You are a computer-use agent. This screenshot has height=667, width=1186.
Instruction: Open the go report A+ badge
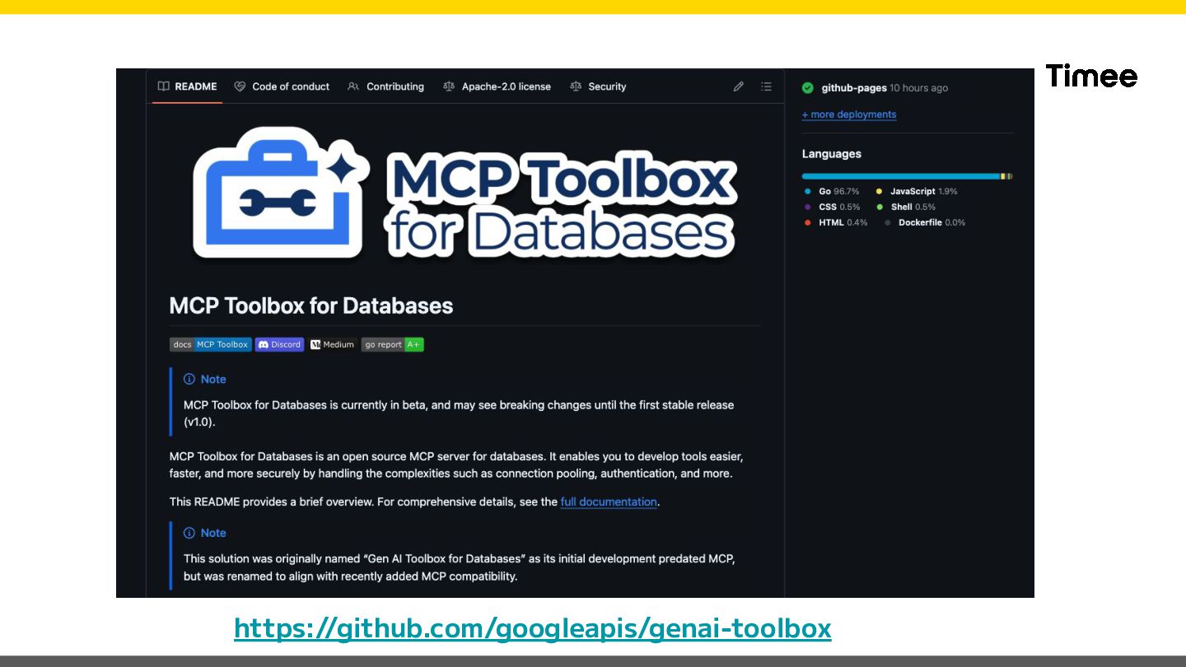tap(393, 344)
